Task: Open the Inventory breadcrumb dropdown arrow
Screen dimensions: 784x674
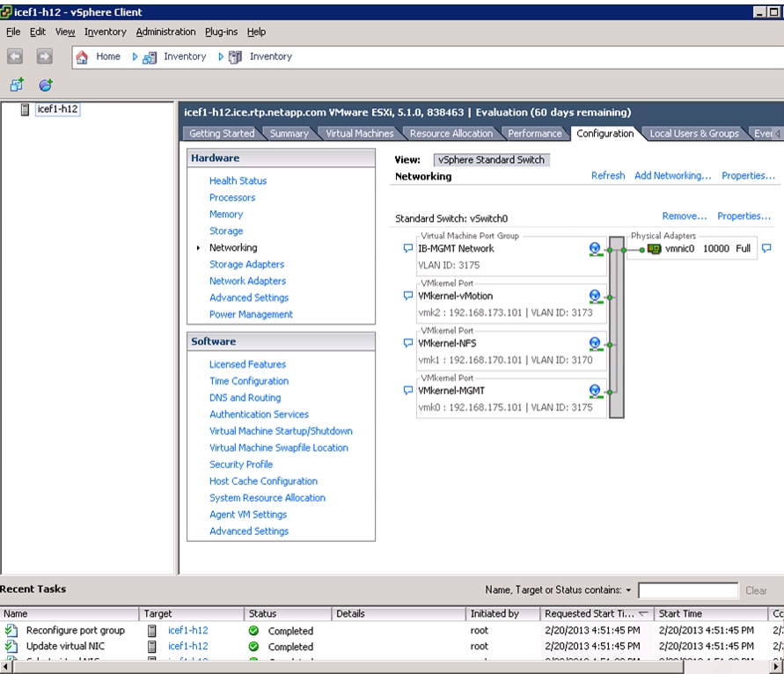Action: point(221,57)
